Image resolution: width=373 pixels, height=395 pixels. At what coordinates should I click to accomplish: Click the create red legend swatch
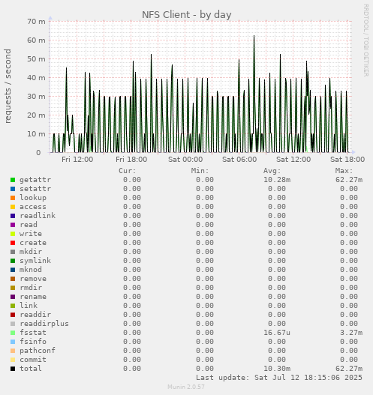13,243
